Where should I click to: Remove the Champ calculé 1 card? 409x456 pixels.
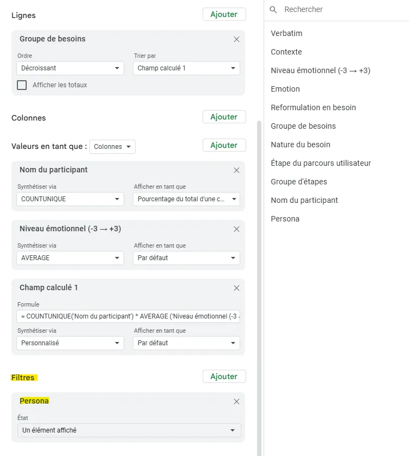point(236,288)
